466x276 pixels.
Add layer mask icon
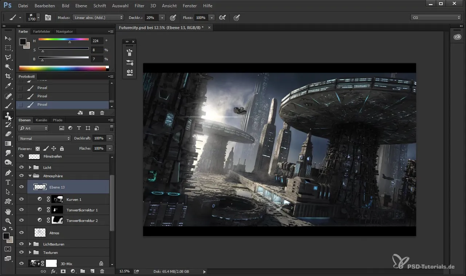coord(63,271)
